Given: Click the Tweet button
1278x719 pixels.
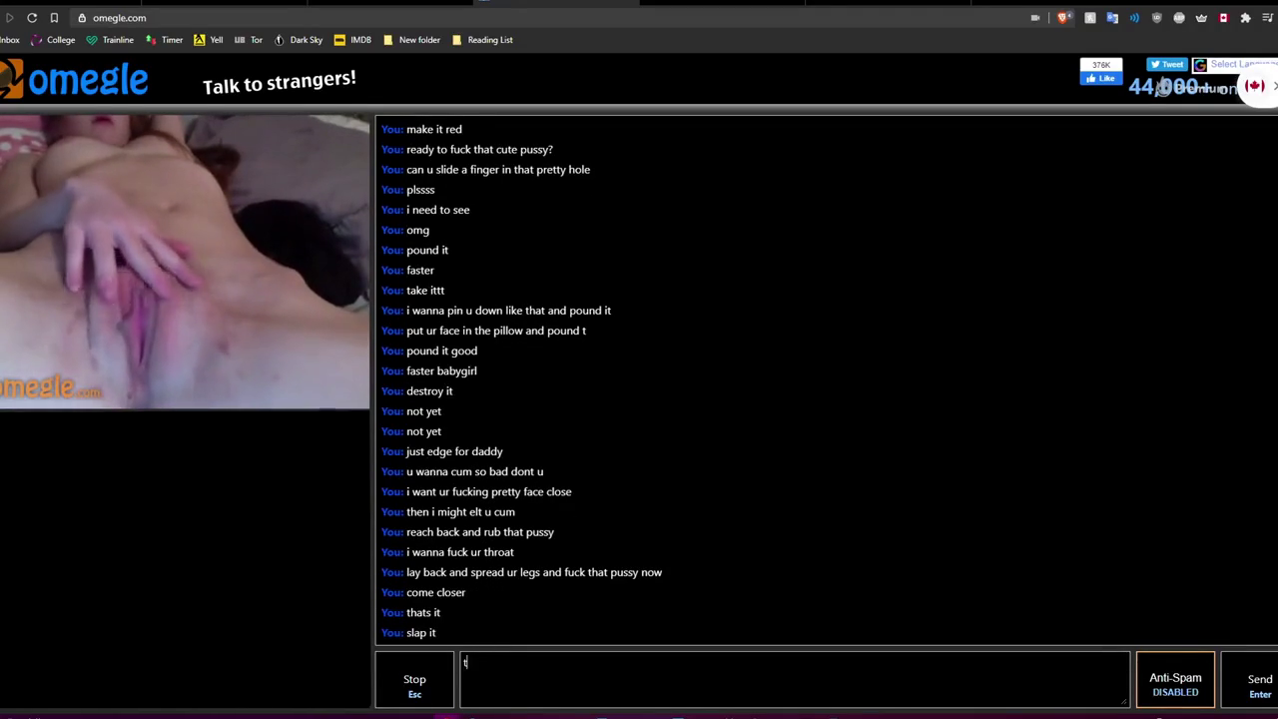Looking at the screenshot, I should 1167,65.
